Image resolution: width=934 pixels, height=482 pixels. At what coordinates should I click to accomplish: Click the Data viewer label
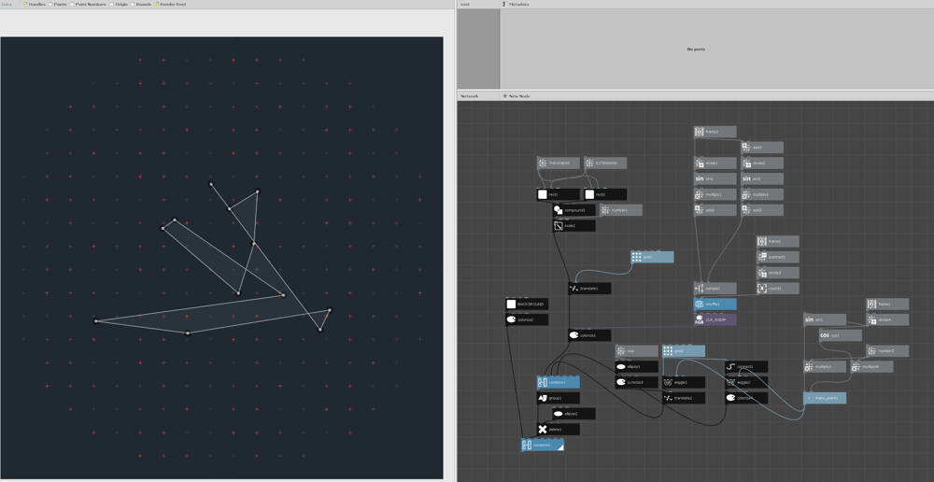pyautogui.click(x=7, y=4)
